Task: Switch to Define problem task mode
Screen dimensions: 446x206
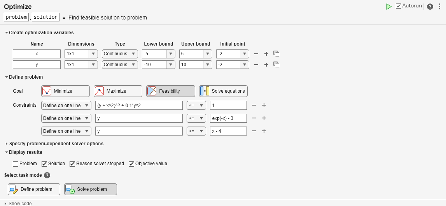Action: (34, 189)
